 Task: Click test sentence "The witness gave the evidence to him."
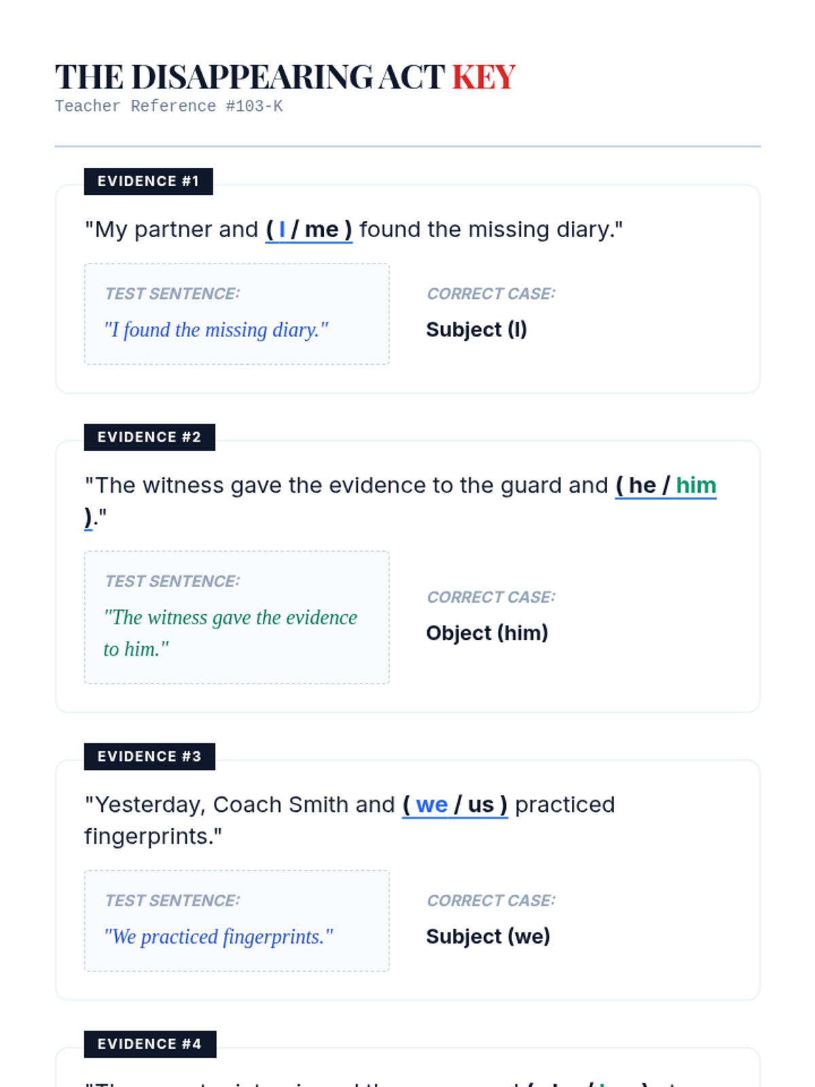click(230, 632)
